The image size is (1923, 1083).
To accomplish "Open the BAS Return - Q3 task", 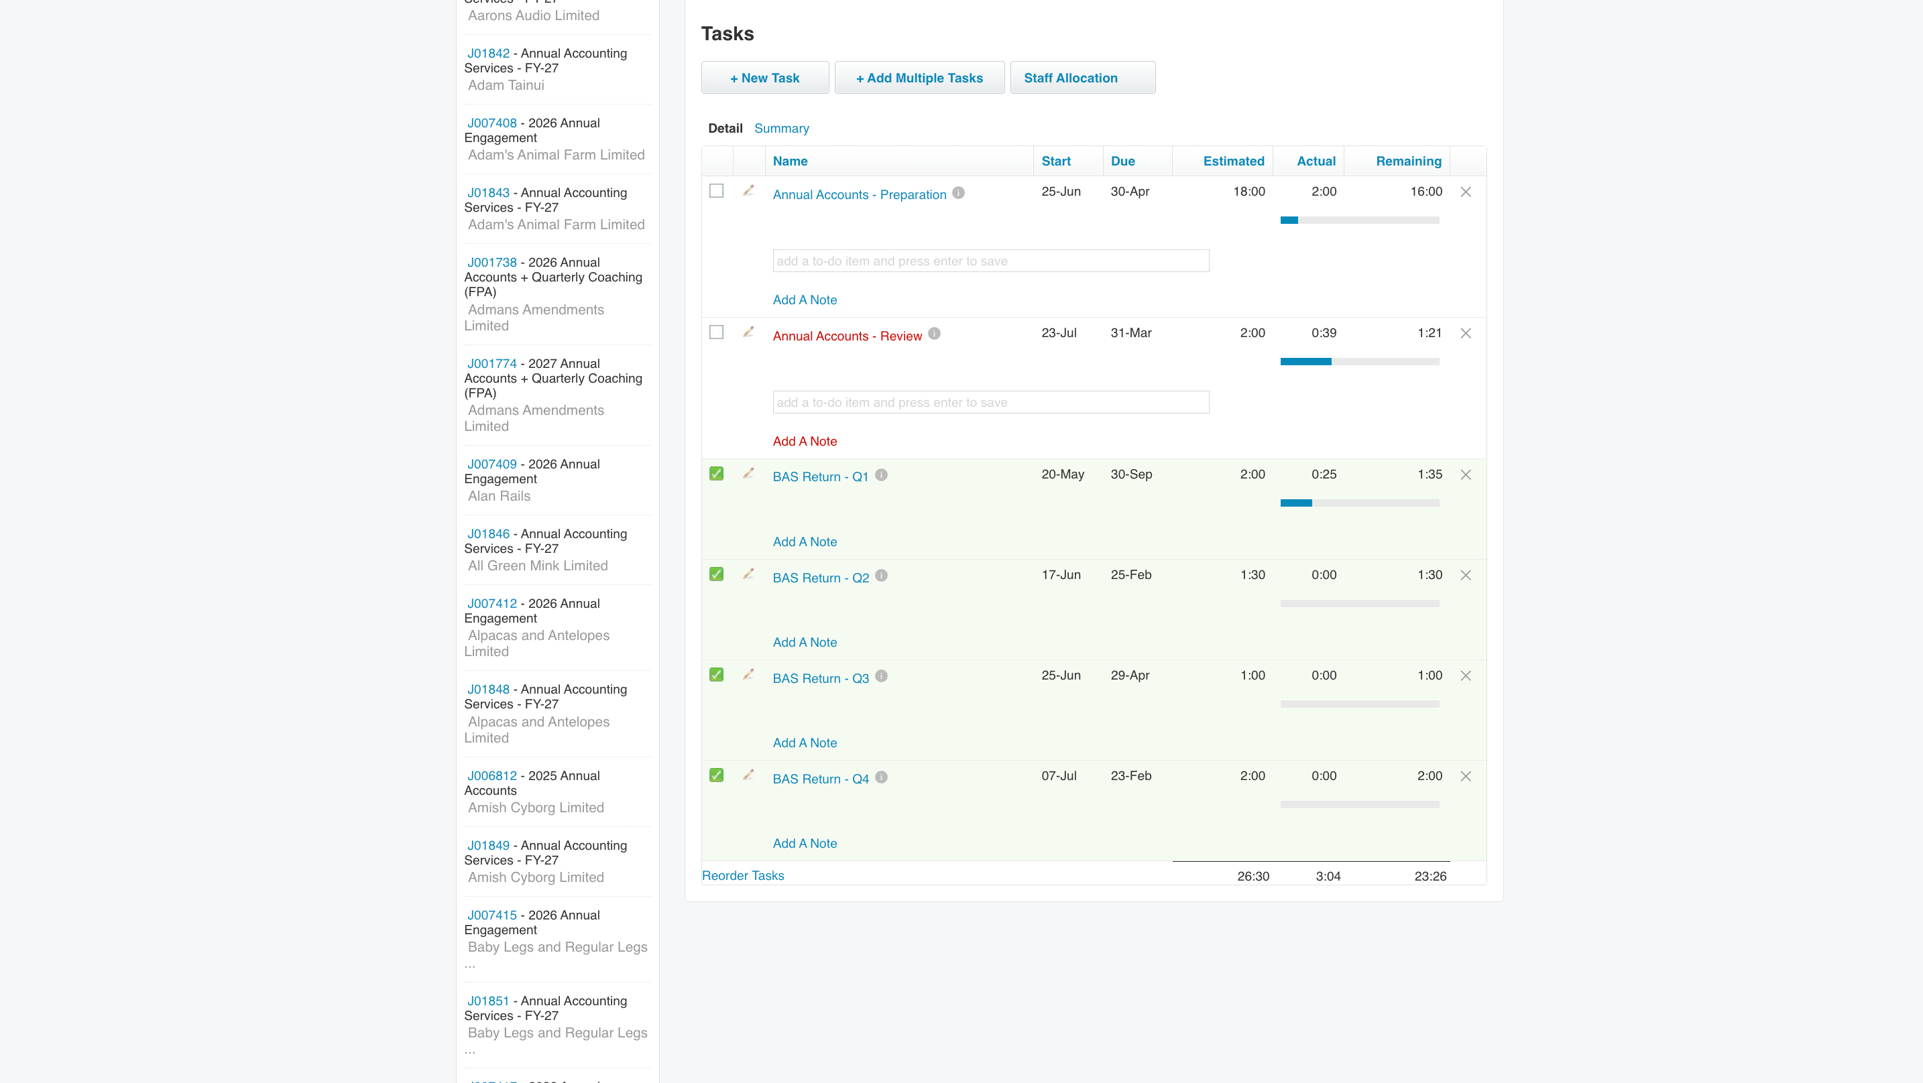I will [x=821, y=678].
